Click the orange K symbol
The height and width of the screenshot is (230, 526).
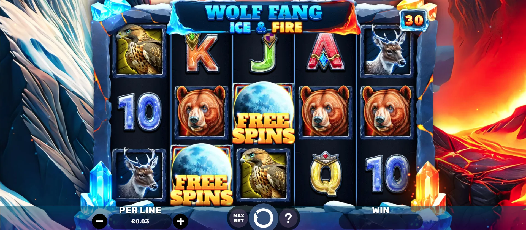202,53
